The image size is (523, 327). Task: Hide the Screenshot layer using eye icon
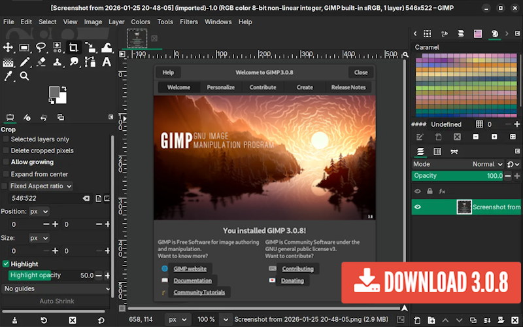[418, 207]
